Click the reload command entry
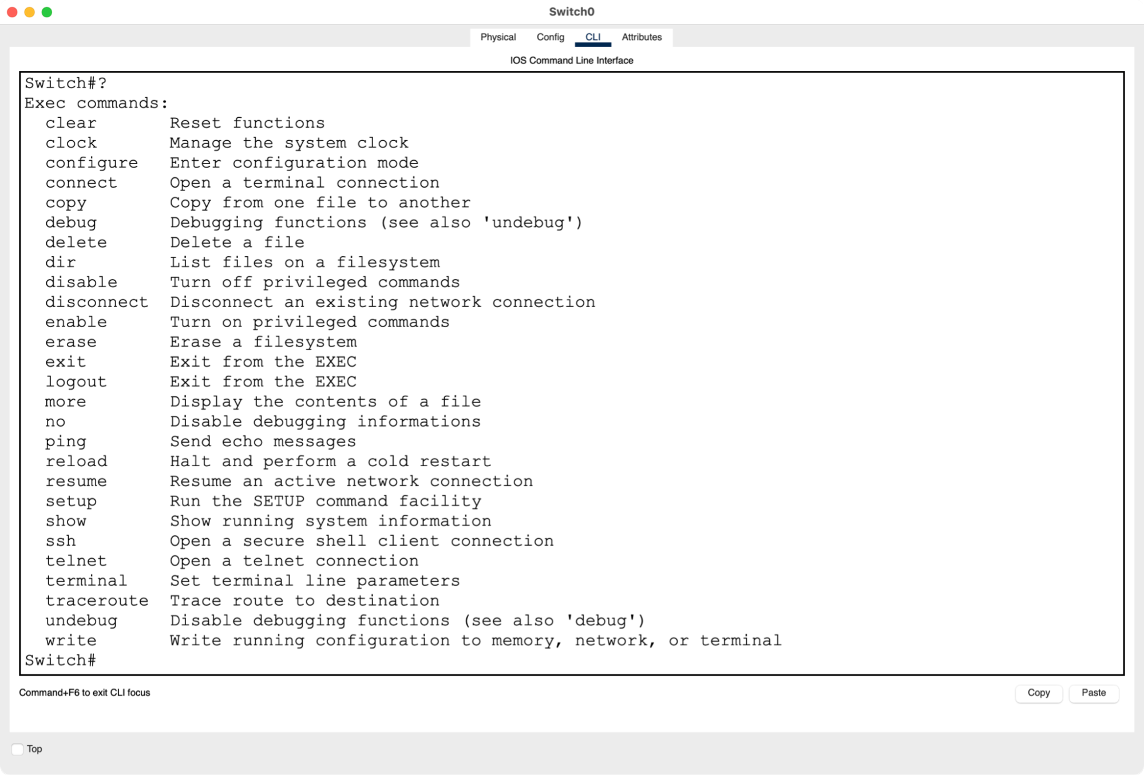 pos(77,461)
